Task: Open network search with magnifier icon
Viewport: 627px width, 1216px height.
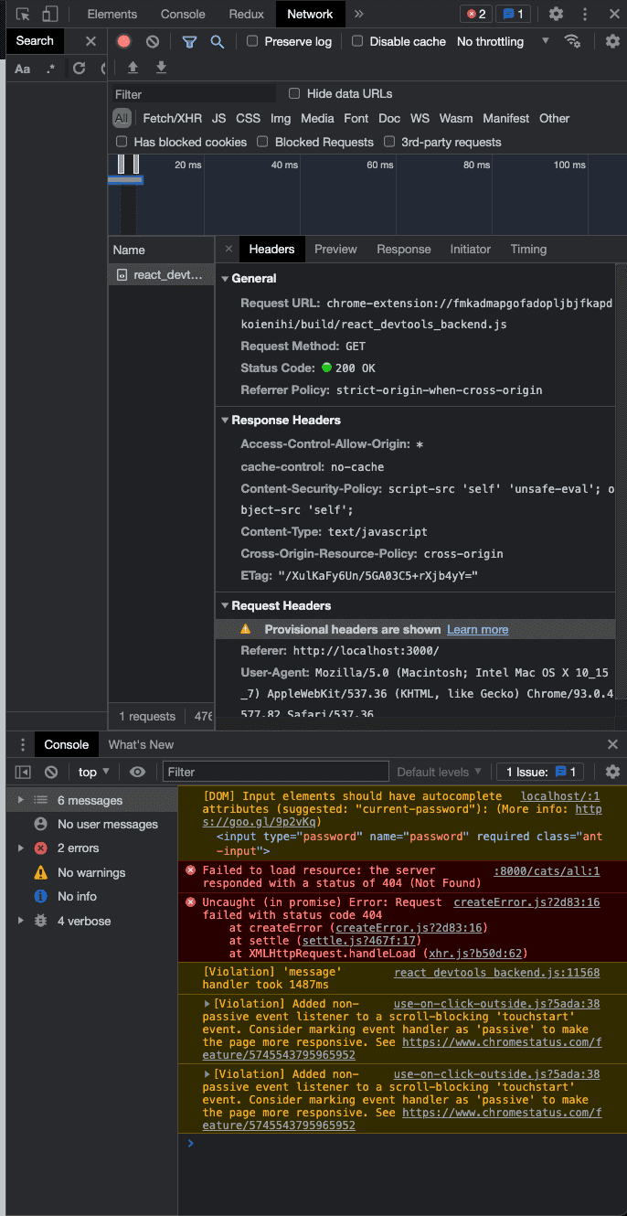Action: tap(217, 41)
